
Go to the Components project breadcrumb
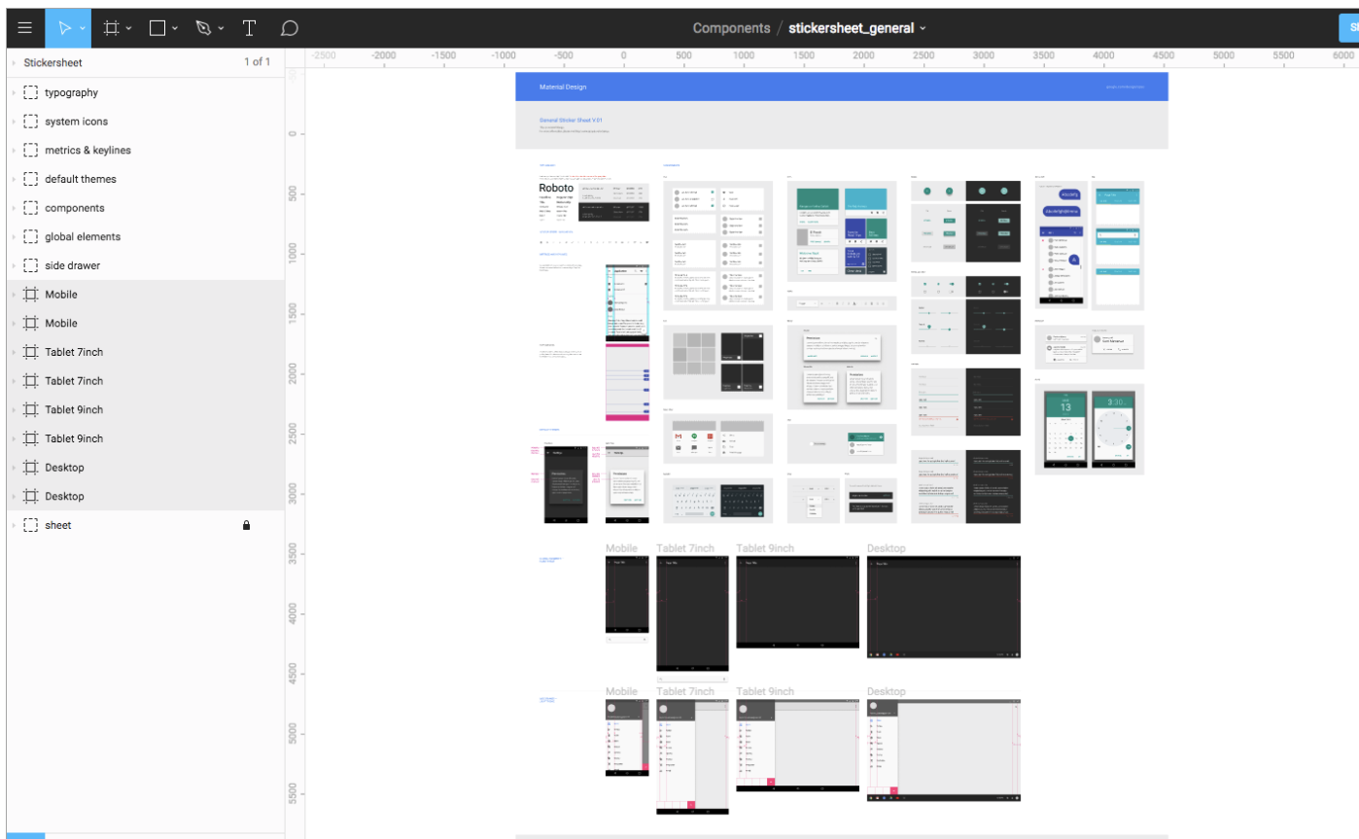[731, 28]
